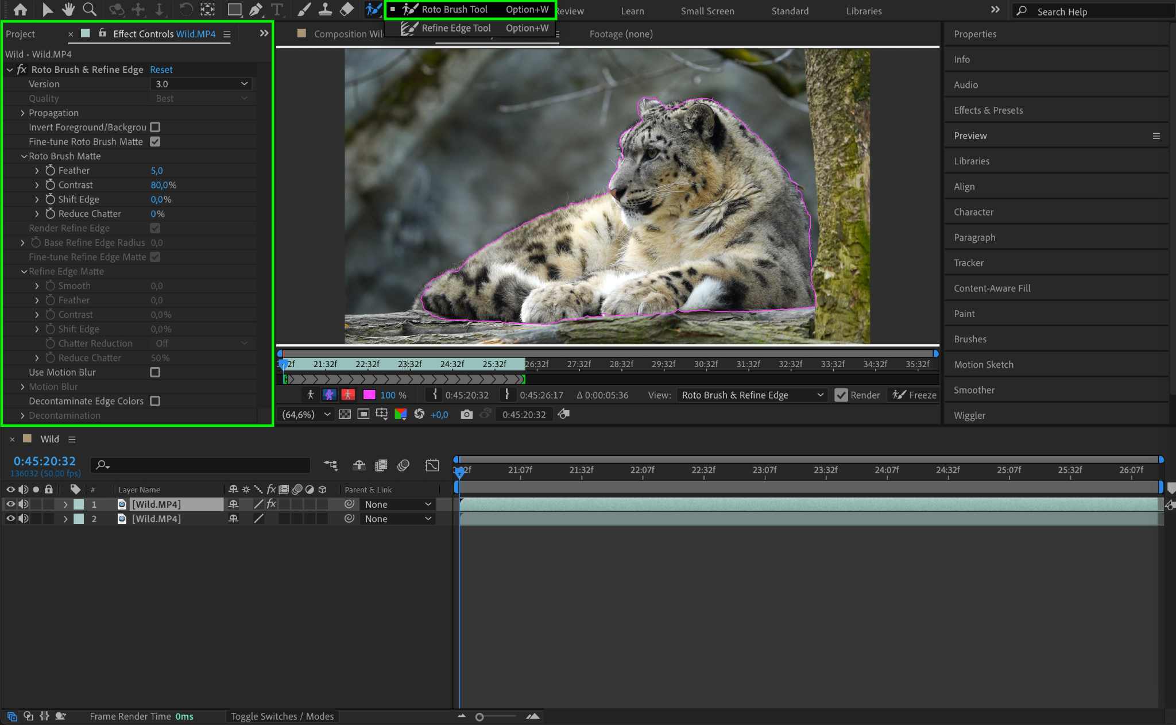
Task: Select the Eraser tool
Action: tap(346, 9)
